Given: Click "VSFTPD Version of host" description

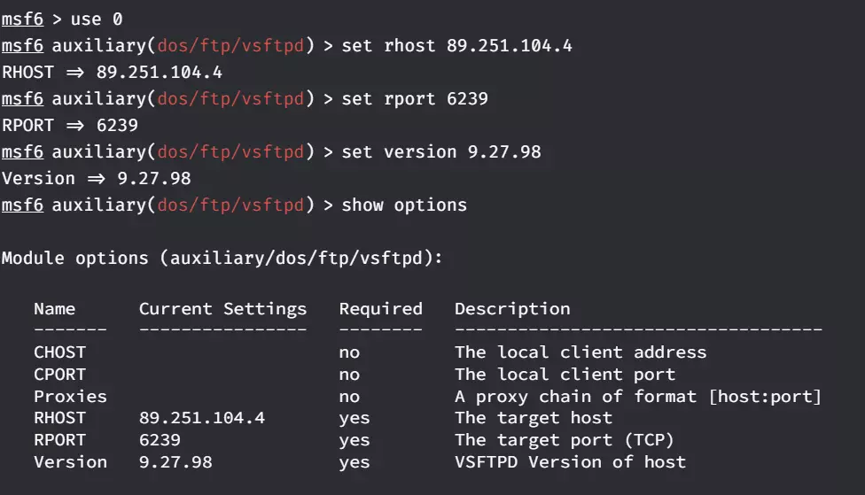Looking at the screenshot, I should tap(570, 462).
